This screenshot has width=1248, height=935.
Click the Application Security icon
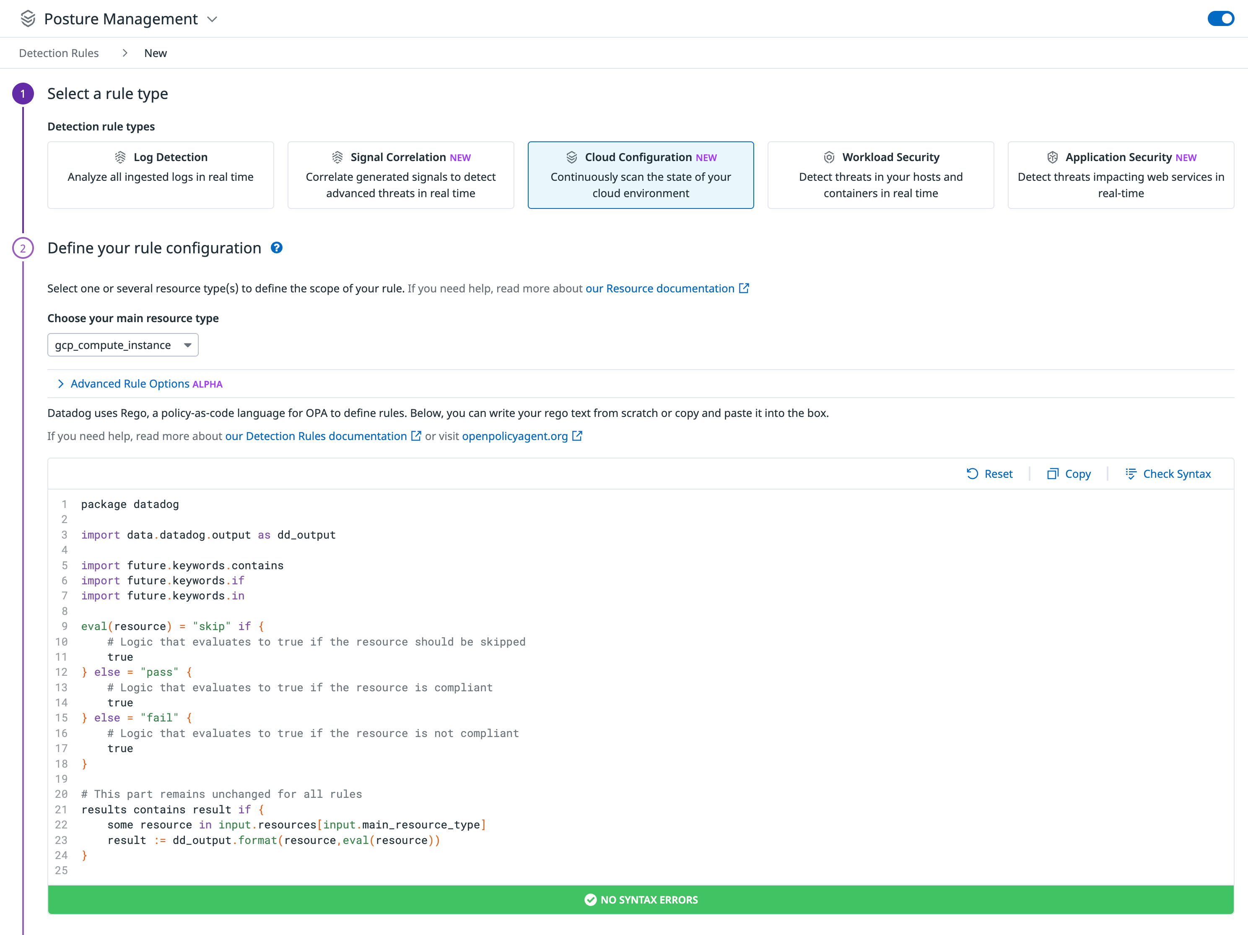[x=1052, y=157]
